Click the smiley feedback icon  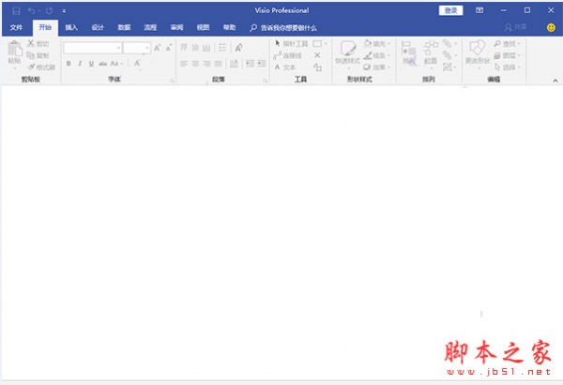(x=551, y=27)
